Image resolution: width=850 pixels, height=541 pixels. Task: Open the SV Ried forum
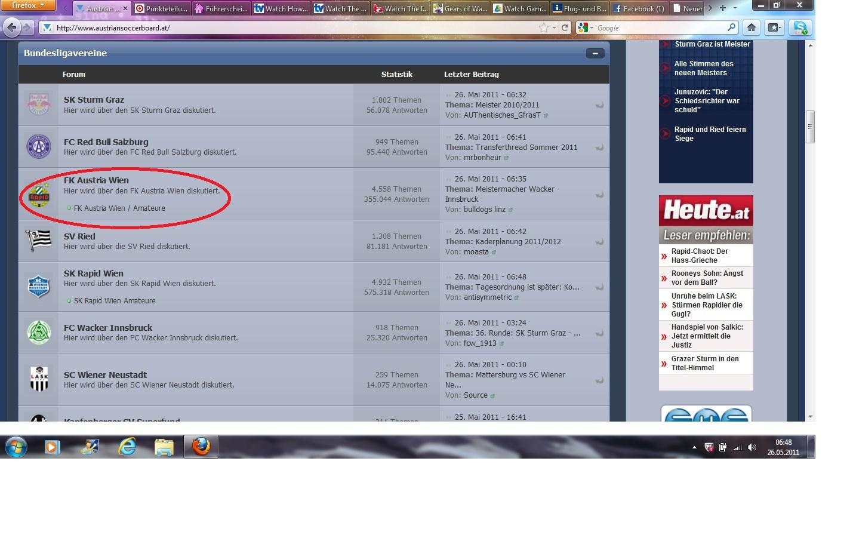tap(79, 236)
